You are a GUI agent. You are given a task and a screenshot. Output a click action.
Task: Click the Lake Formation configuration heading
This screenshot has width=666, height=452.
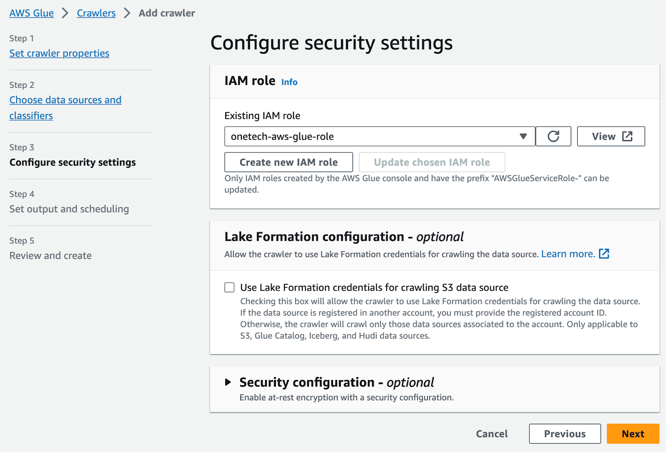tap(344, 237)
